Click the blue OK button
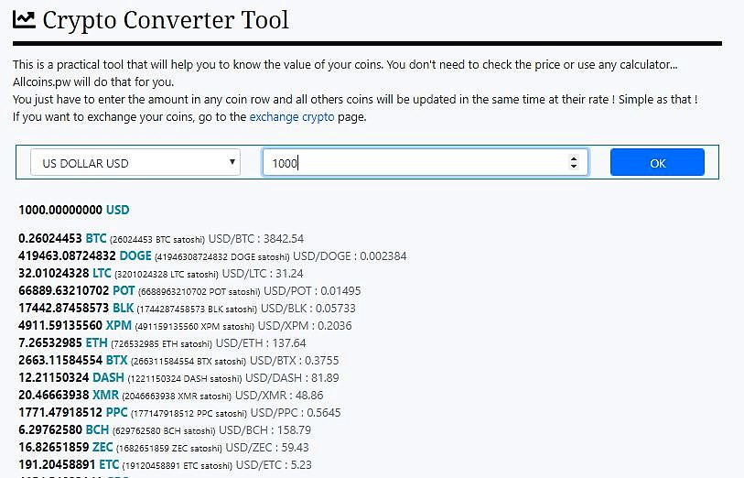 click(x=657, y=162)
